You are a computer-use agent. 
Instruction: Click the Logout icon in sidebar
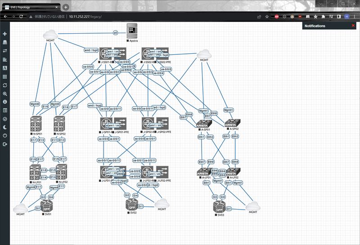click(5, 144)
